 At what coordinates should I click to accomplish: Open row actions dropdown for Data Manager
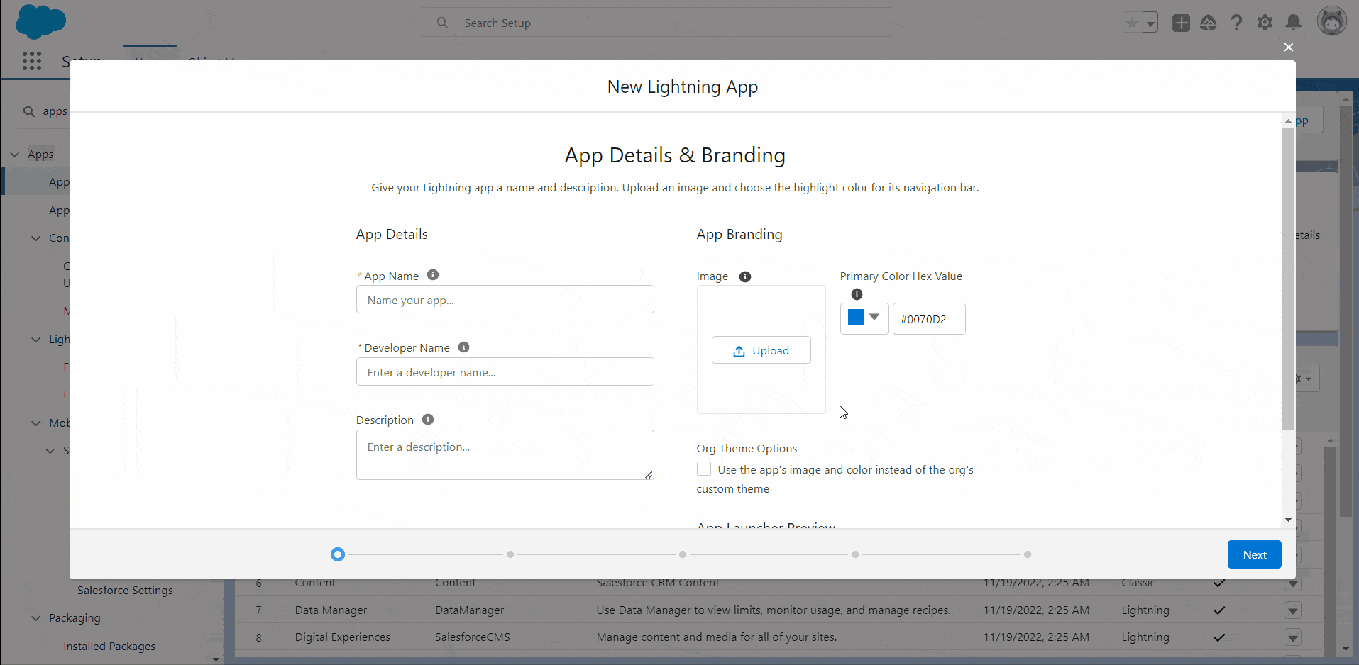click(x=1292, y=610)
